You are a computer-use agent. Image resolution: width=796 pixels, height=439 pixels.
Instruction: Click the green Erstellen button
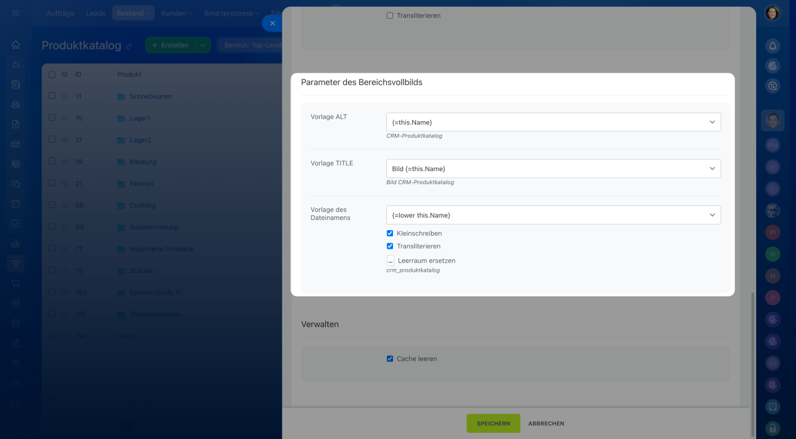(x=170, y=45)
